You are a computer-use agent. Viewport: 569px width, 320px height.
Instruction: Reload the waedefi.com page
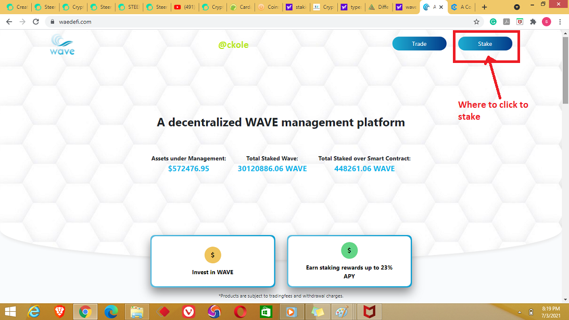click(x=35, y=22)
